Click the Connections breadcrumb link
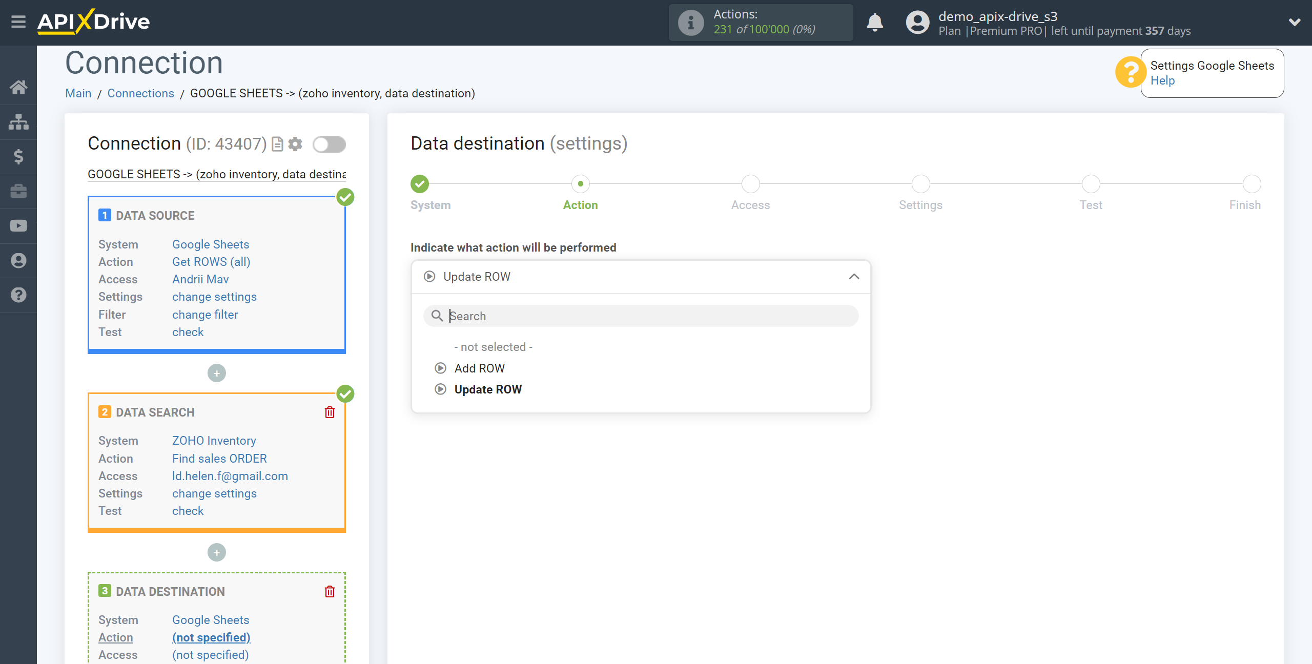The image size is (1312, 664). (140, 93)
